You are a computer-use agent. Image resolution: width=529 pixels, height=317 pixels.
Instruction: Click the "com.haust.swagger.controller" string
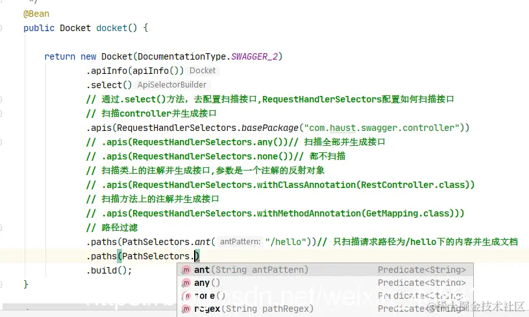tap(382, 128)
